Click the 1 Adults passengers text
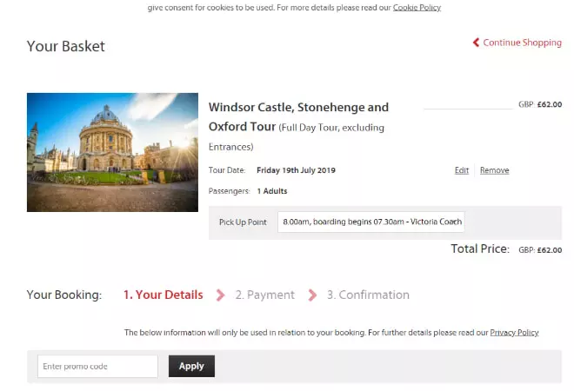 272,191
